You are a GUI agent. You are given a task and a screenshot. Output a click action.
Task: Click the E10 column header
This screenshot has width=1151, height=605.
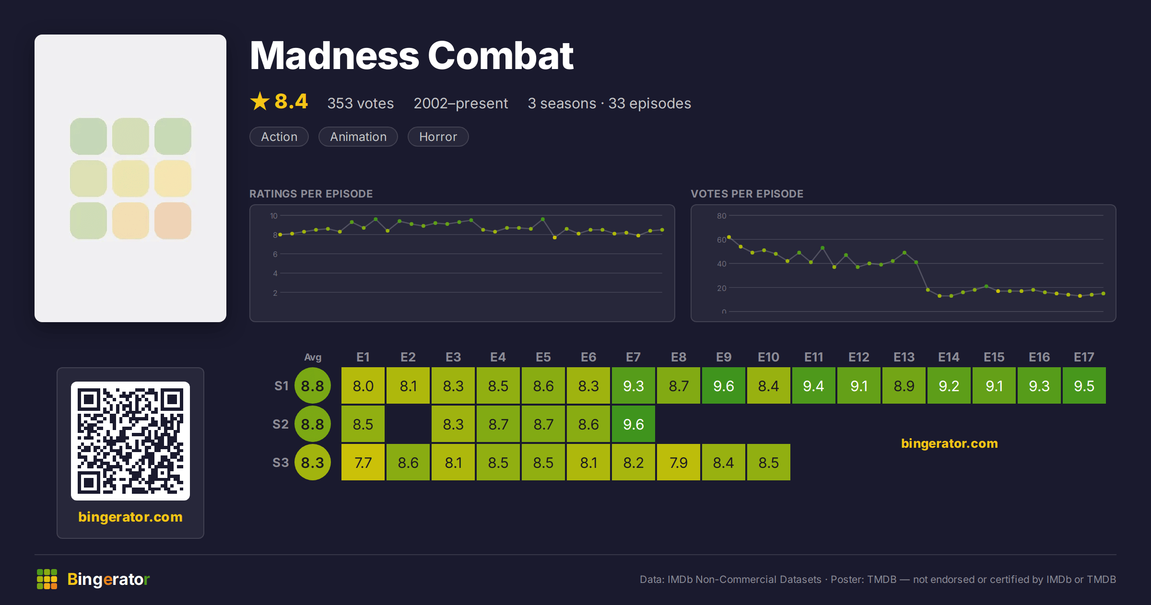click(768, 357)
